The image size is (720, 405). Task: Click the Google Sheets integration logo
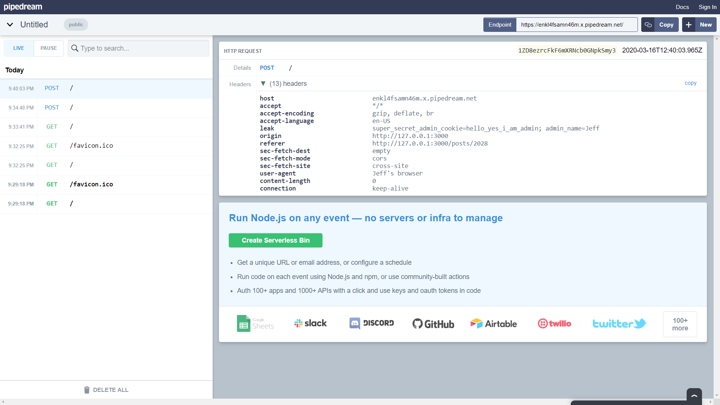click(x=255, y=323)
